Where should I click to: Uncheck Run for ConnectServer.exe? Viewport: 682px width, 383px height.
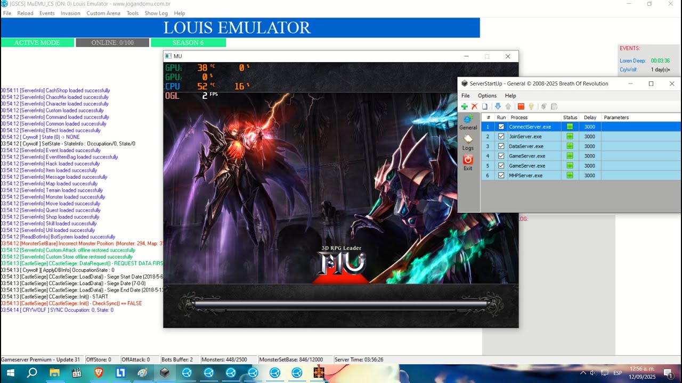(501, 127)
